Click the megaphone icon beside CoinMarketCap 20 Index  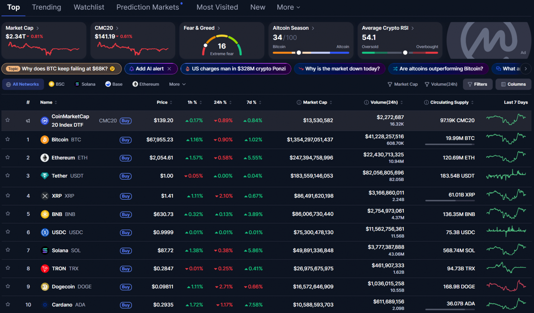point(28,121)
